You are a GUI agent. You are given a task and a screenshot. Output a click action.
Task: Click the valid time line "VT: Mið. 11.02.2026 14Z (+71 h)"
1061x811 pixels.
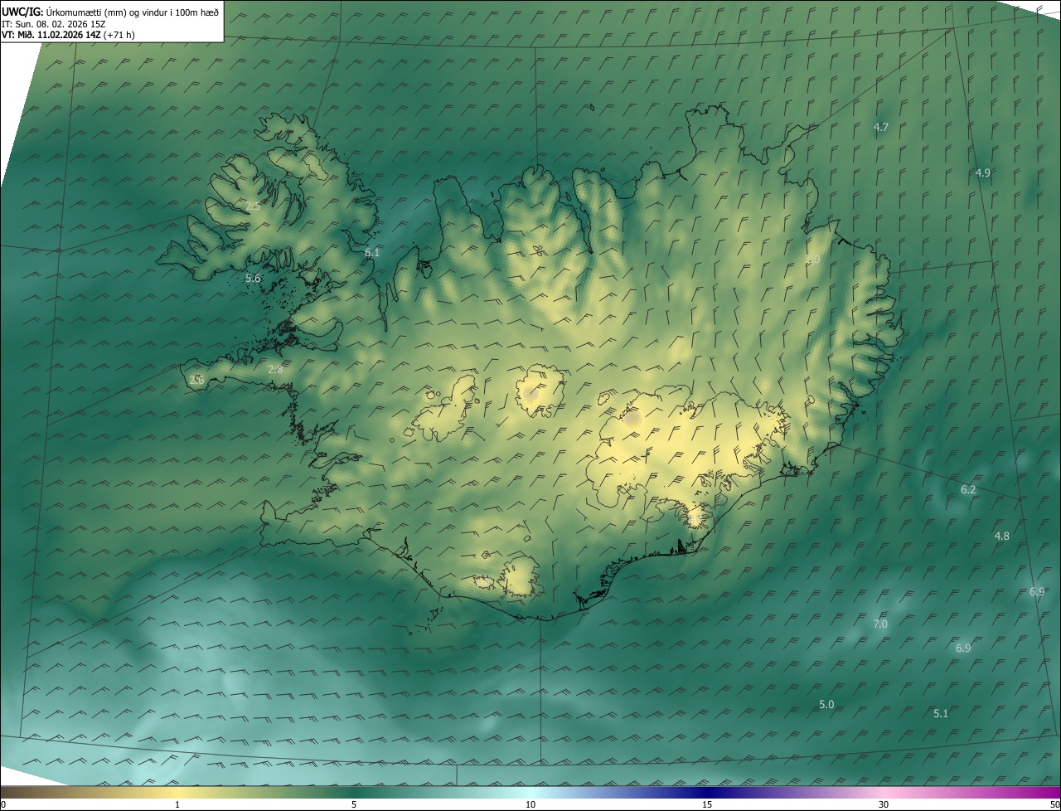(68, 35)
